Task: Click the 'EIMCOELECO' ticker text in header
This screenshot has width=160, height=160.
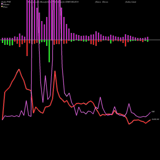Action: 72,2
